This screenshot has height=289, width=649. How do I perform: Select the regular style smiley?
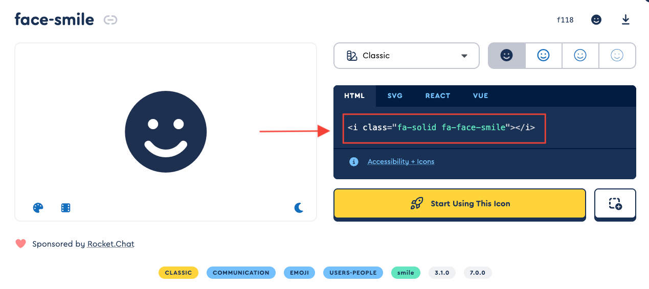(543, 56)
